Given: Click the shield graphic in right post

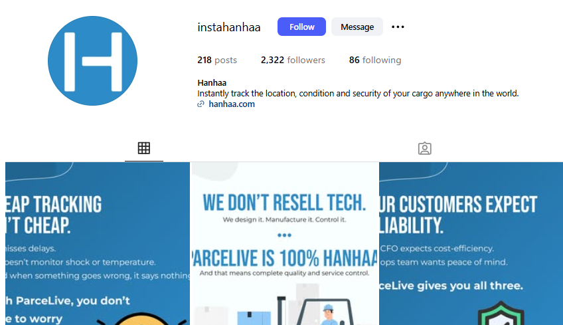Looking at the screenshot, I should coord(501,314).
